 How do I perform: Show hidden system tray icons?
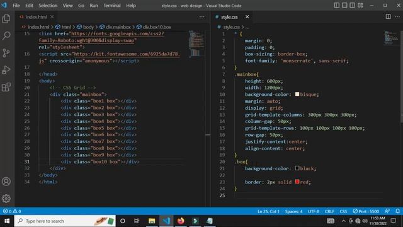tap(343, 221)
